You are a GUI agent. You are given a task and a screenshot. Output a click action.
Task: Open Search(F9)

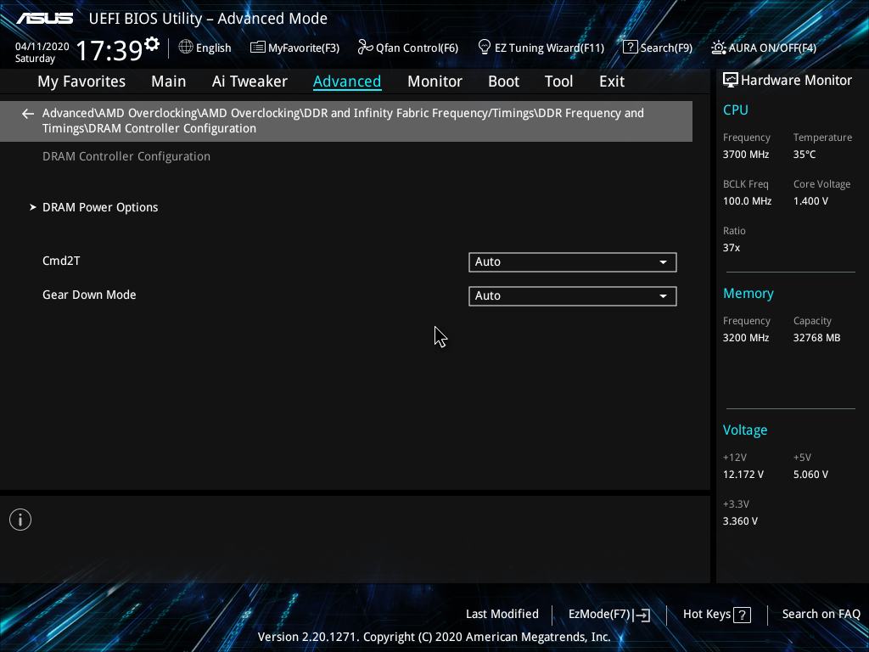(x=658, y=48)
